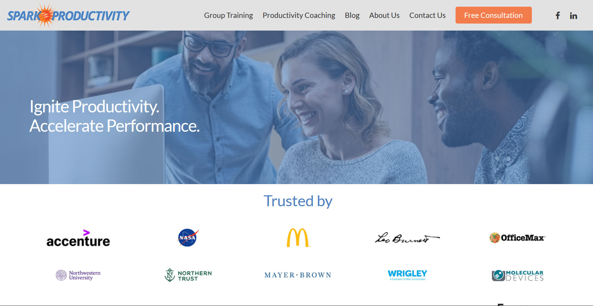The width and height of the screenshot is (593, 306).
Task: Open the About Us page
Action: click(384, 15)
